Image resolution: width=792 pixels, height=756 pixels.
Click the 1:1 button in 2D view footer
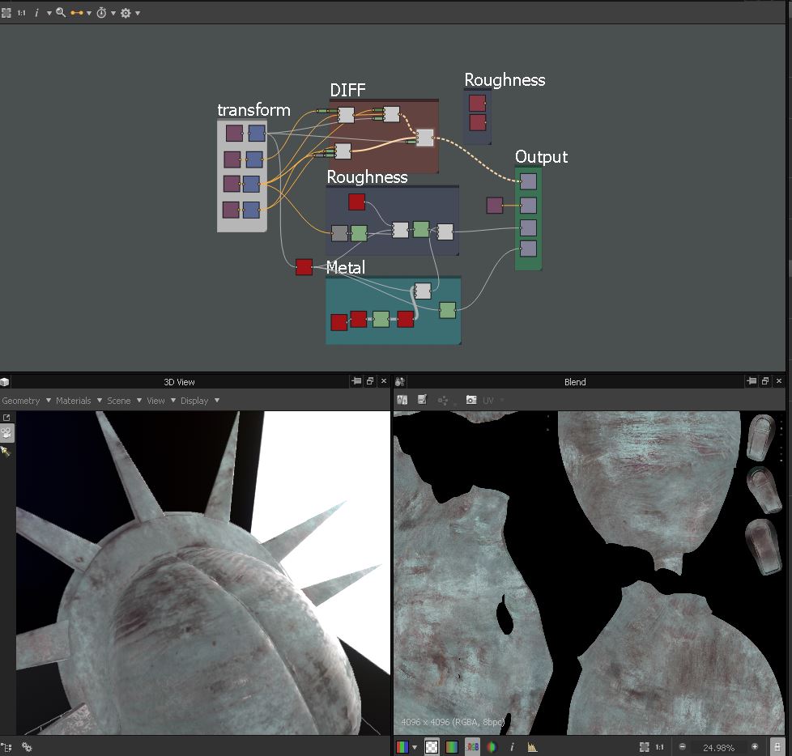coord(660,747)
